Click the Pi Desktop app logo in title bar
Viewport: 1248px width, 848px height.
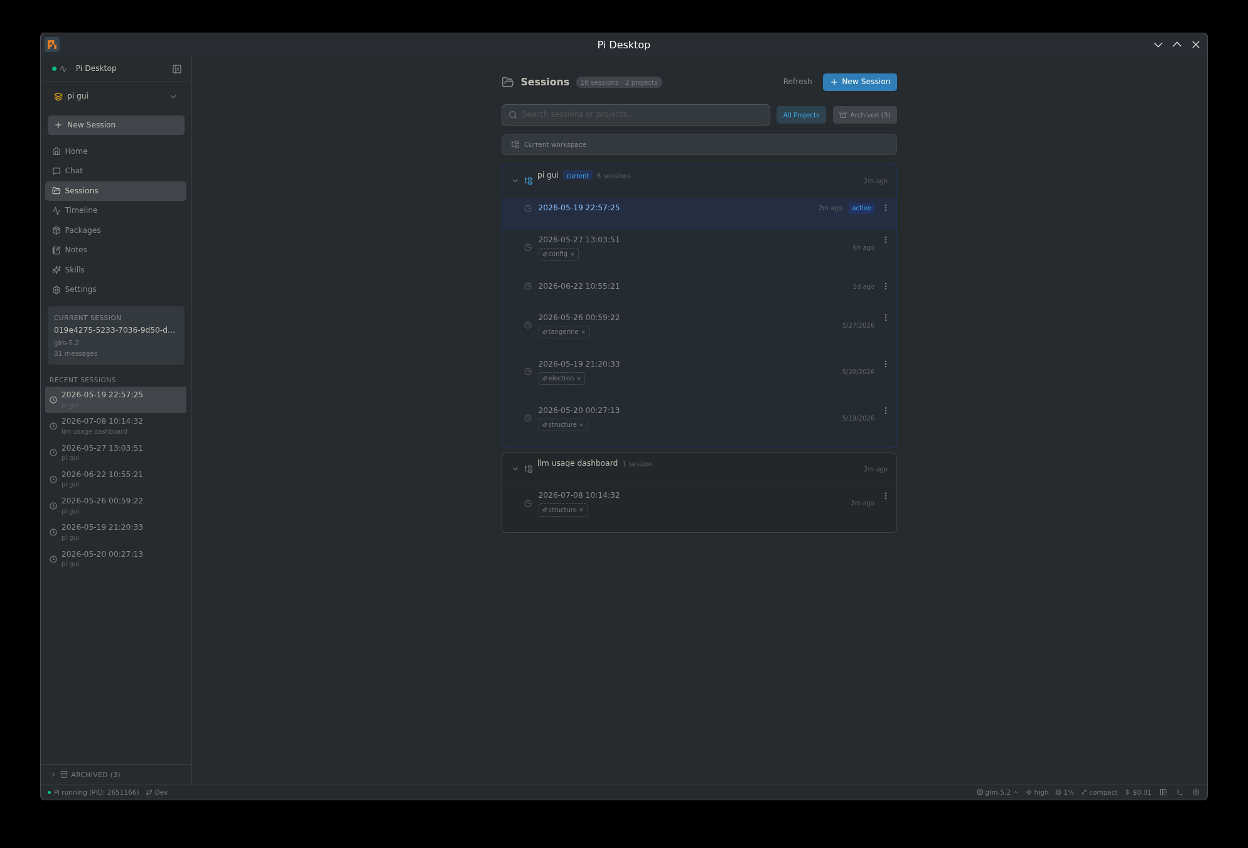coord(52,45)
